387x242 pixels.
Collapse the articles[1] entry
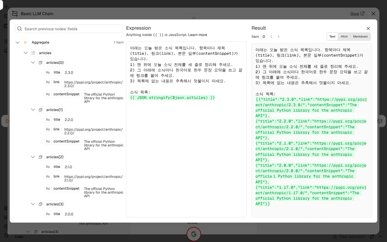click(33, 110)
